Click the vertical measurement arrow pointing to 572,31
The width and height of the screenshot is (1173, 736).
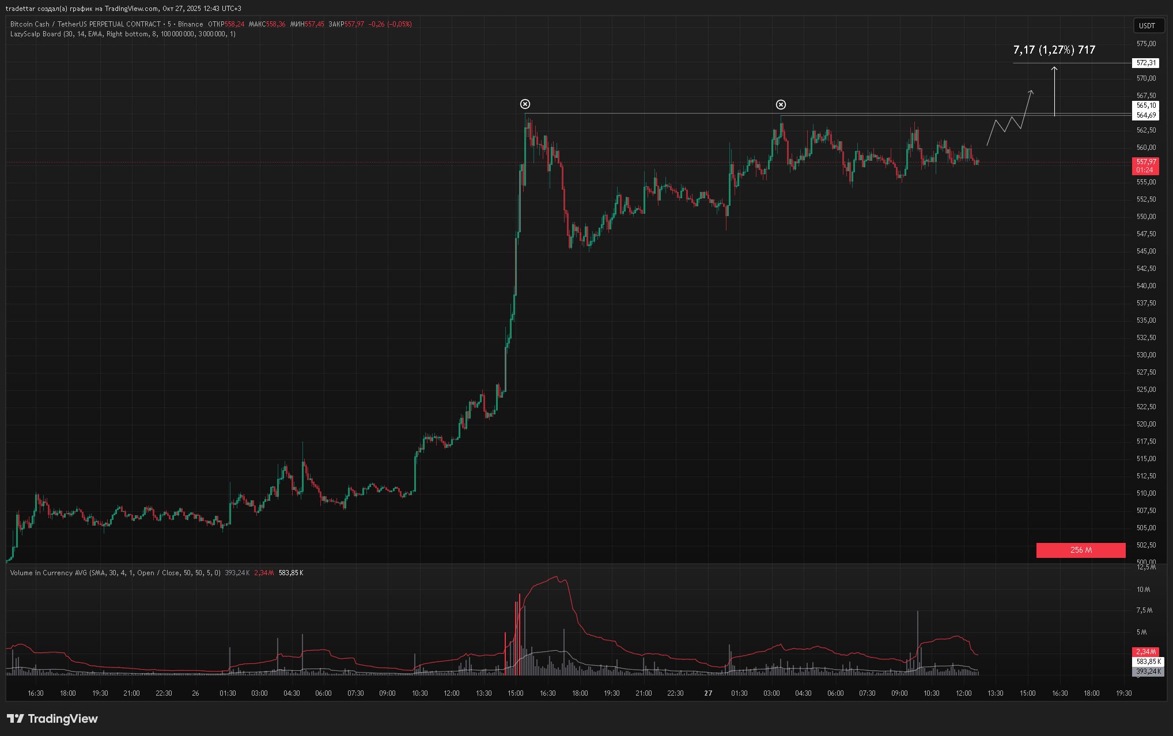[1054, 92]
